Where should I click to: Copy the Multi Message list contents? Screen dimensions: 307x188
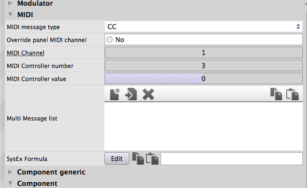coord(276,94)
